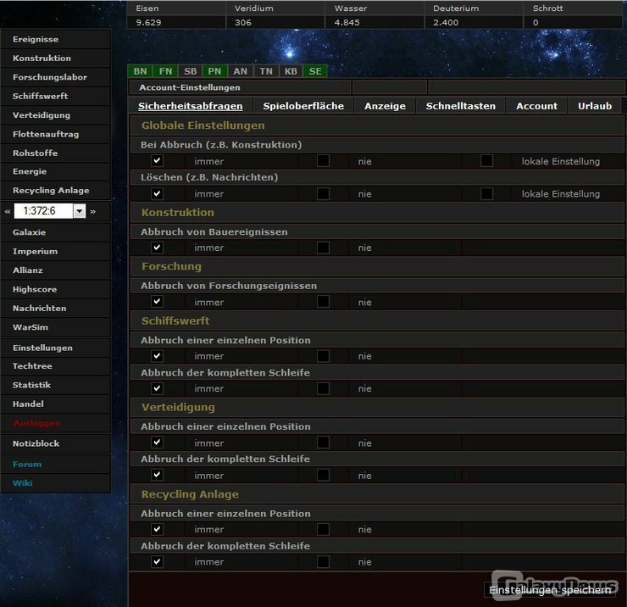Click the AN quick button
Image resolution: width=627 pixels, height=607 pixels.
point(241,71)
